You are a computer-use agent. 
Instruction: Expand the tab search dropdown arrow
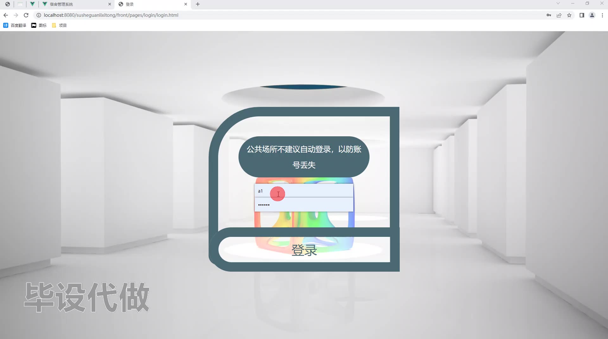click(x=558, y=3)
